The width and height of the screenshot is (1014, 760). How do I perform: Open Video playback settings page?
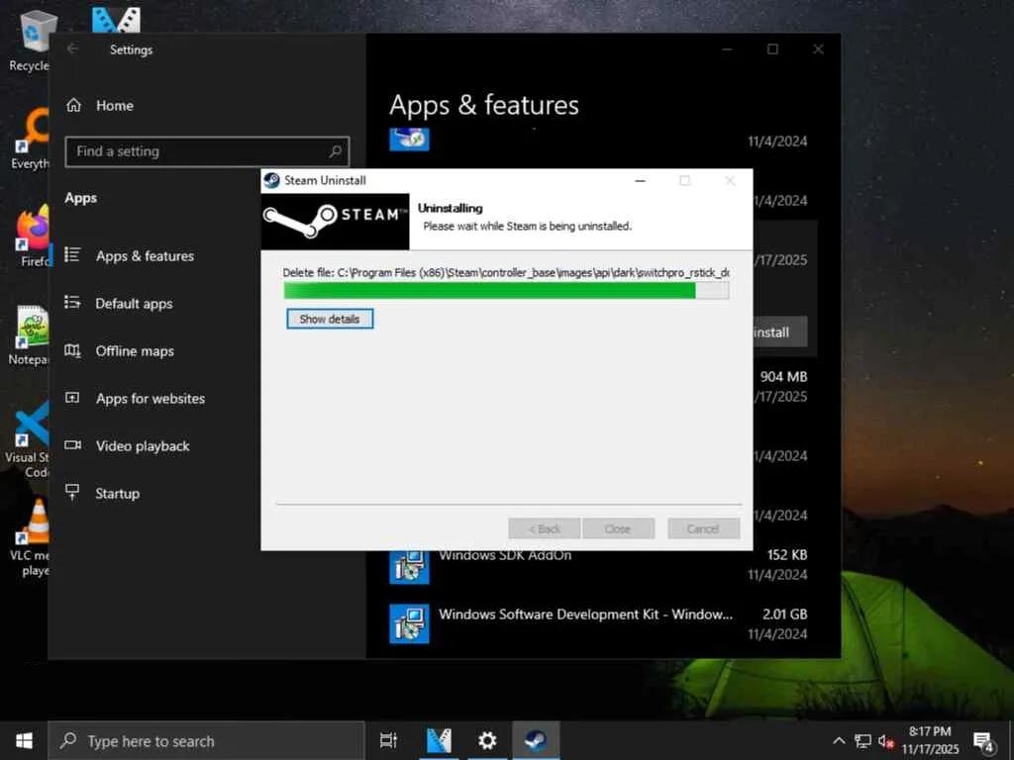coord(143,446)
